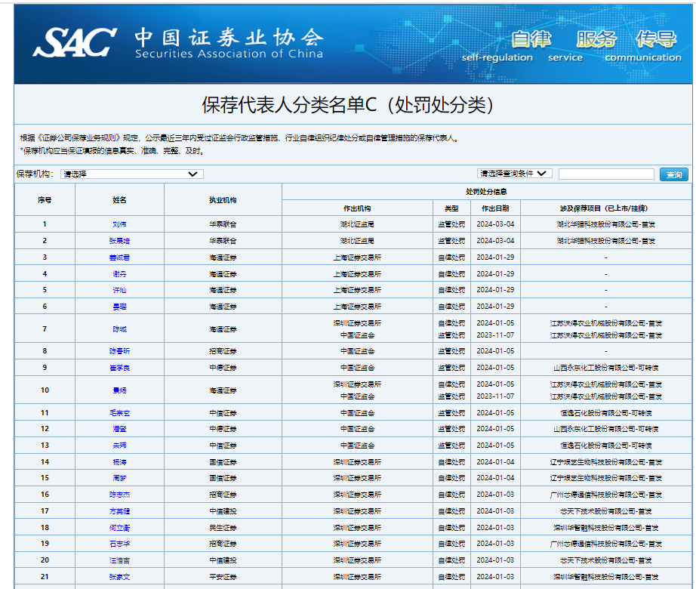Click the 方英健 name link in row 17
This screenshot has width=696, height=589.
119,511
